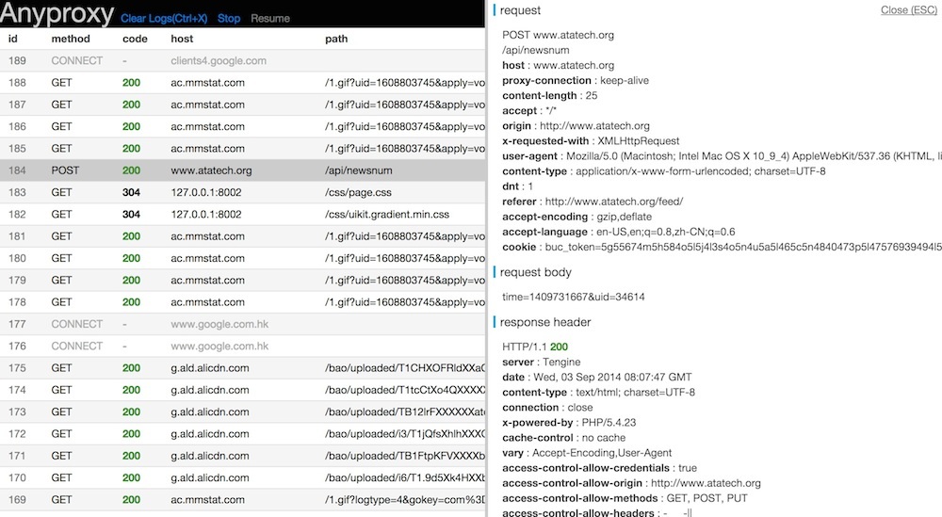The width and height of the screenshot is (942, 517).
Task: Click the request content-type urlencoded line
Action: [x=664, y=171]
